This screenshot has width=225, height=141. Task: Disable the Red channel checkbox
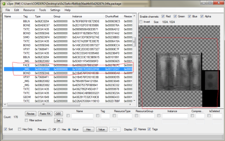[x=163, y=17]
